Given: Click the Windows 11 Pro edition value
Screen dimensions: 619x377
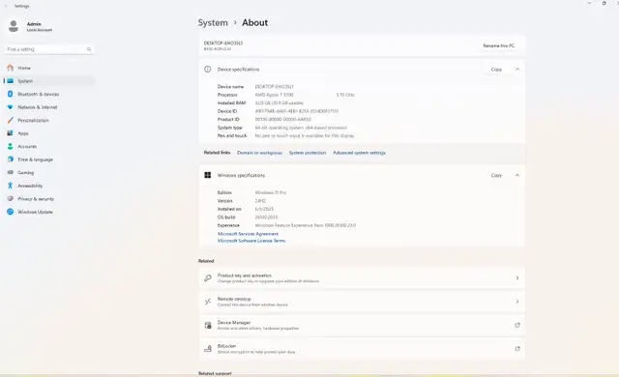Looking at the screenshot, I should (271, 192).
